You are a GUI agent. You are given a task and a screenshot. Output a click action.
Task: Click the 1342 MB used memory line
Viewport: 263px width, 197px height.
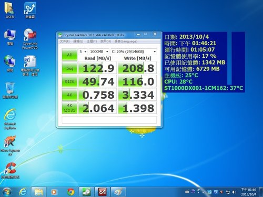pos(195,63)
